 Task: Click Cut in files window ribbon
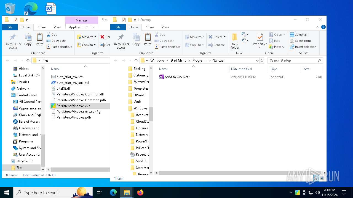click(x=52, y=35)
